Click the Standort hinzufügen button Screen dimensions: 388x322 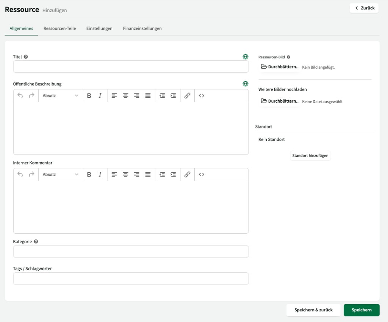pyautogui.click(x=310, y=155)
